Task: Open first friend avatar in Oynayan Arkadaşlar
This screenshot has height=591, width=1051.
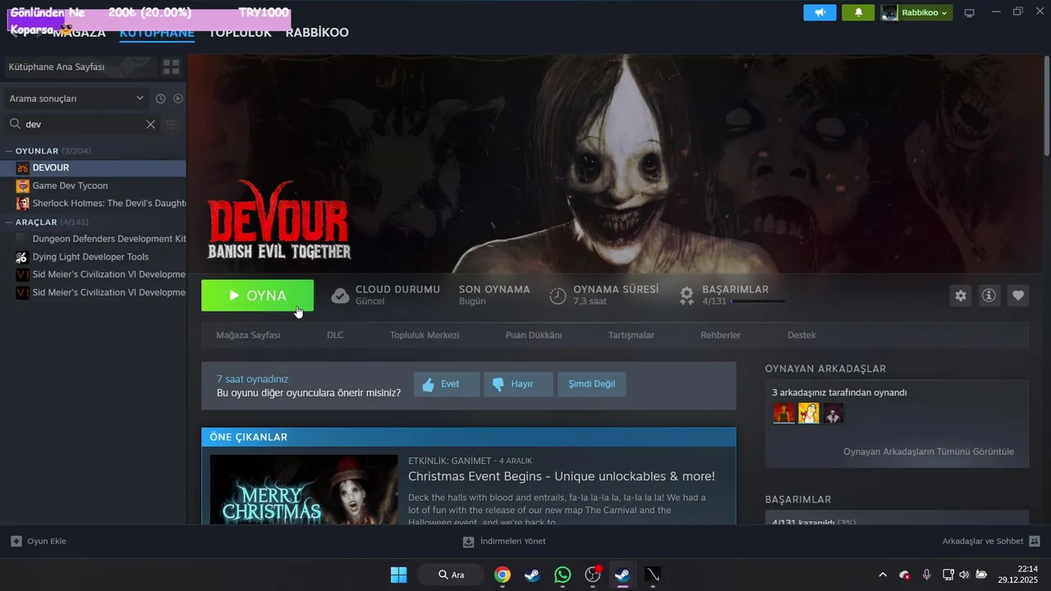Action: coord(784,413)
